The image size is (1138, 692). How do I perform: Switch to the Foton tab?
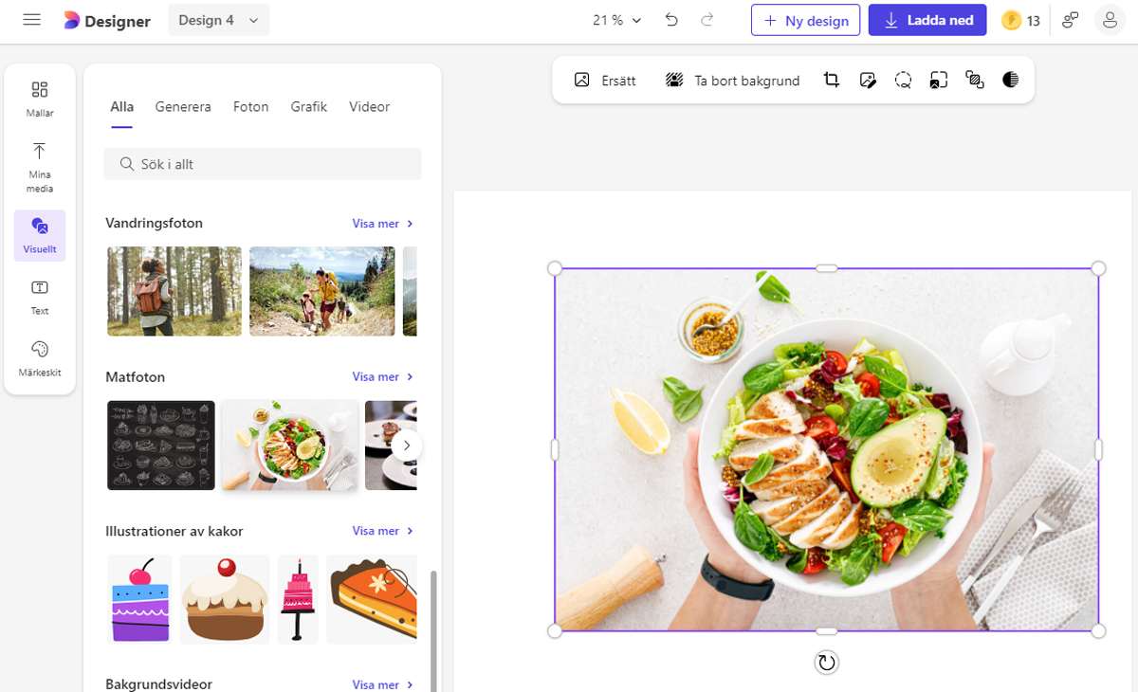[x=251, y=107]
